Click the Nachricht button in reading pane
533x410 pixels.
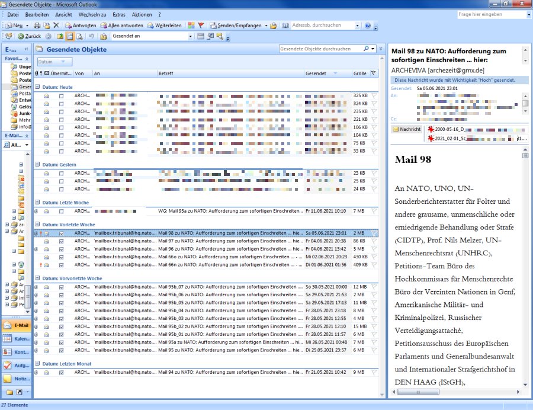pos(407,130)
